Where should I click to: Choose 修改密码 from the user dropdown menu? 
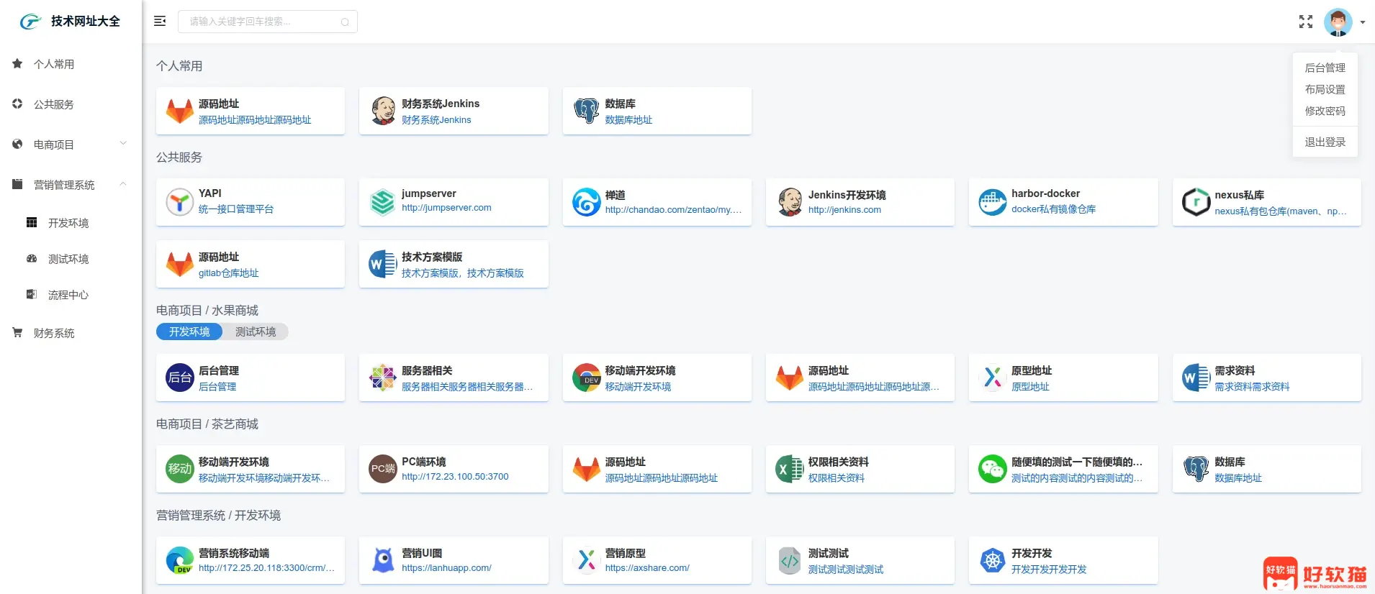tap(1325, 111)
